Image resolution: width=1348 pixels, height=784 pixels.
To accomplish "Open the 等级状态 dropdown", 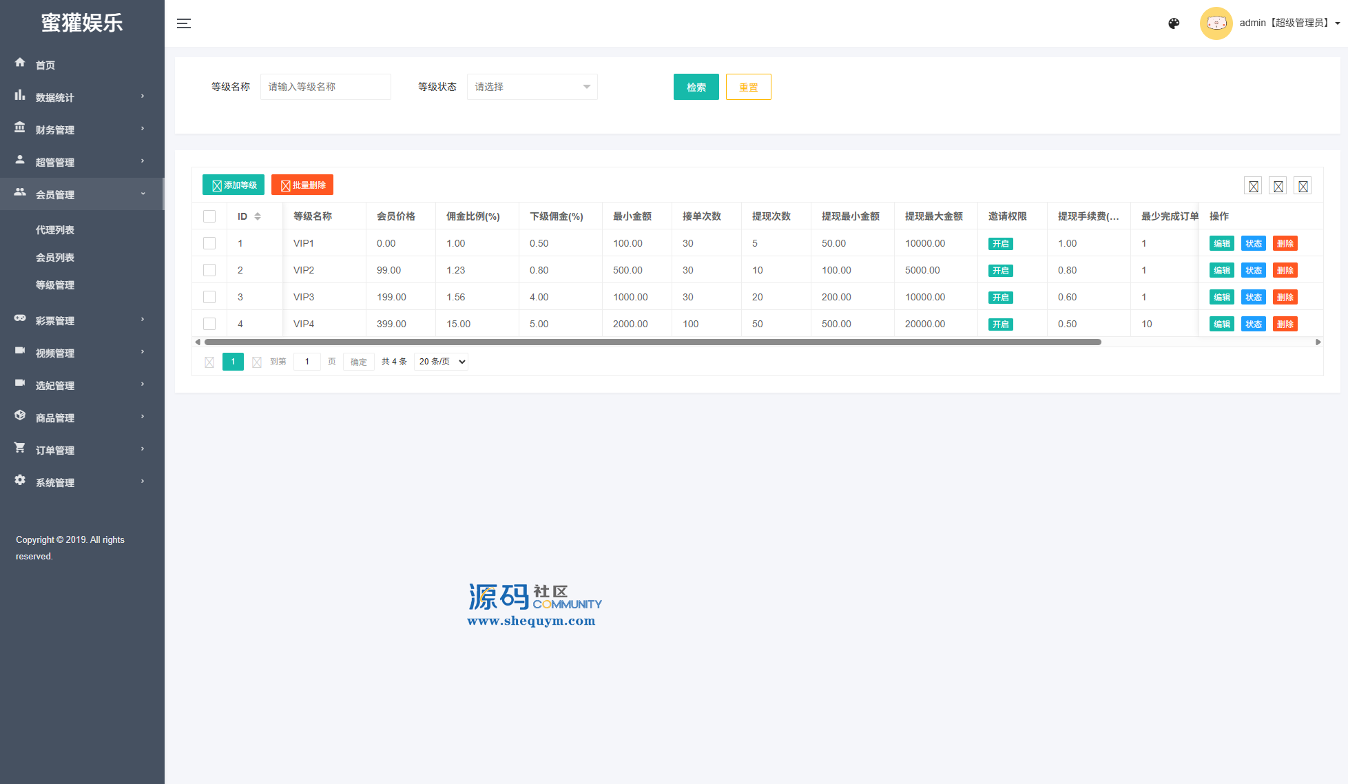I will click(532, 87).
